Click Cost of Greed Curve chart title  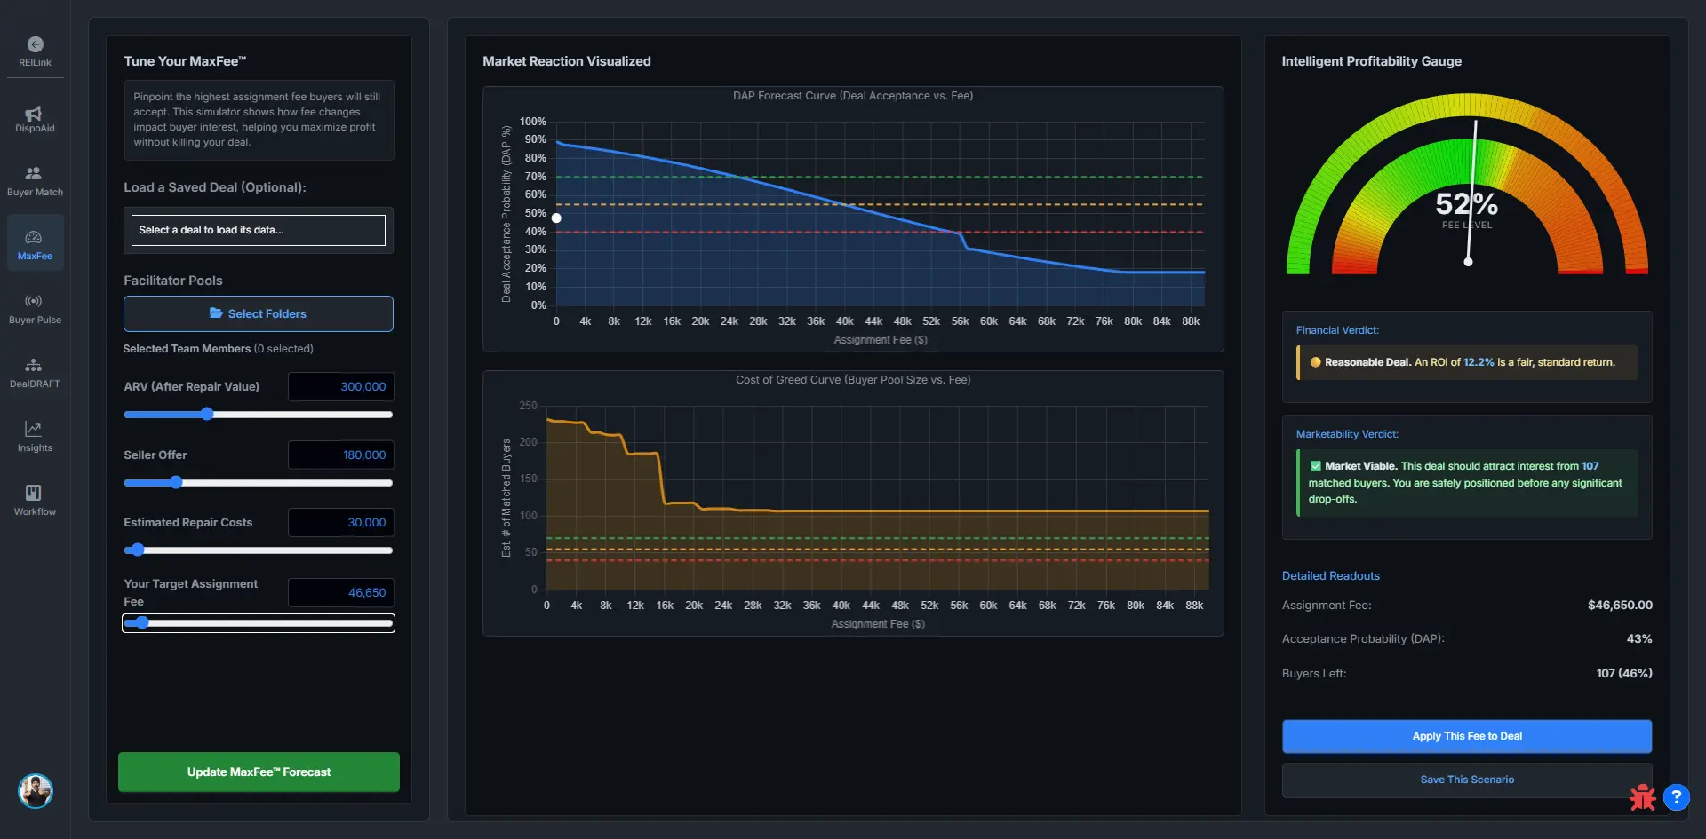point(853,380)
